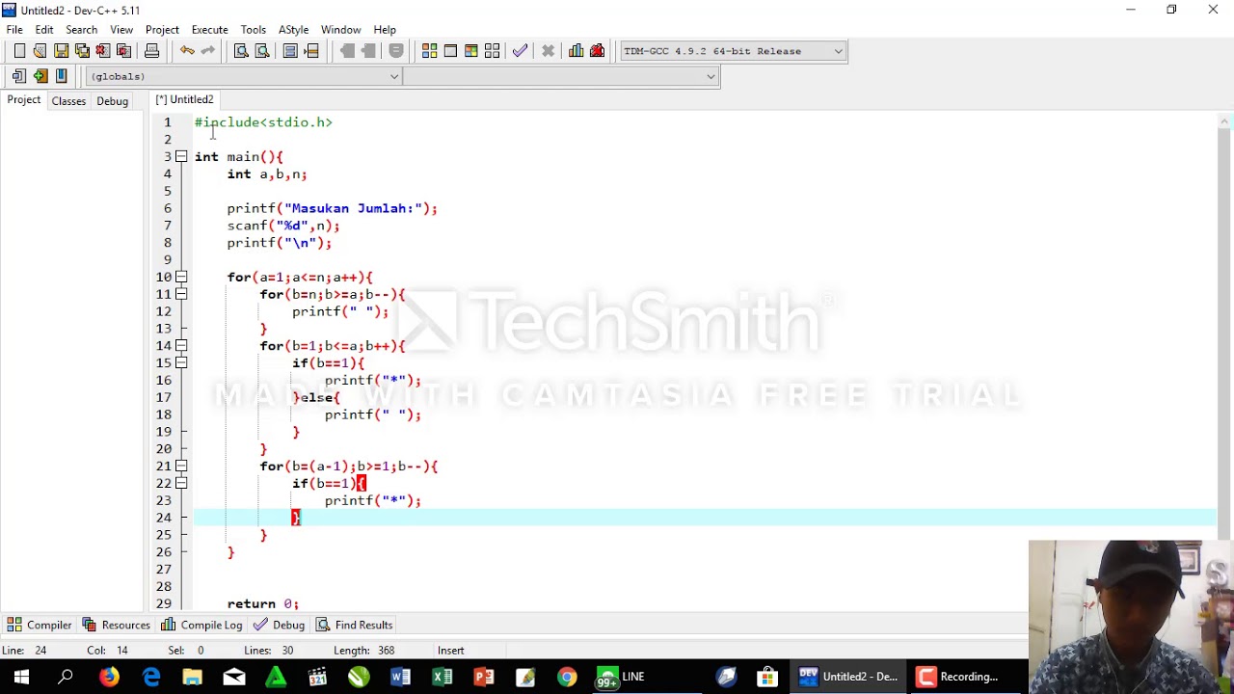This screenshot has height=694, width=1234.
Task: Collapse the for loop fold at line 10
Action: point(181,277)
